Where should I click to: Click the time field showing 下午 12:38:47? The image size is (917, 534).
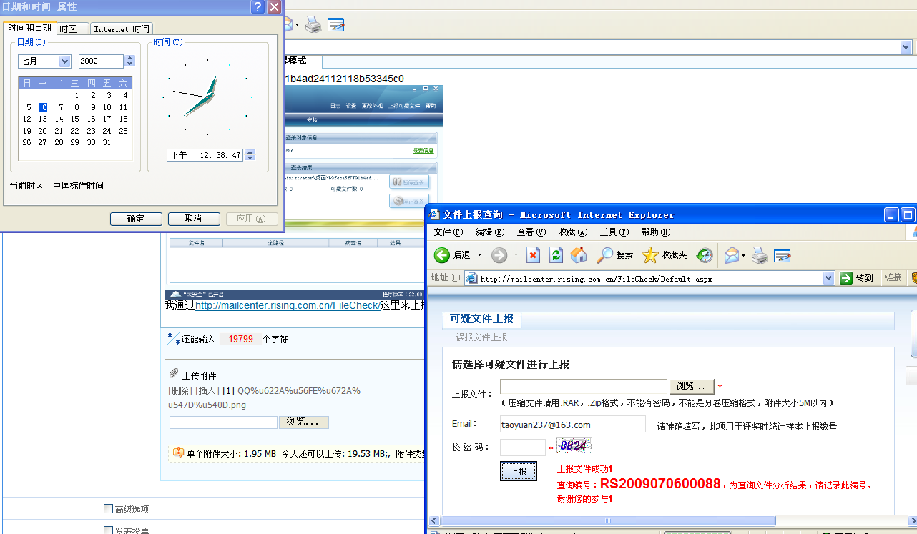coord(206,155)
